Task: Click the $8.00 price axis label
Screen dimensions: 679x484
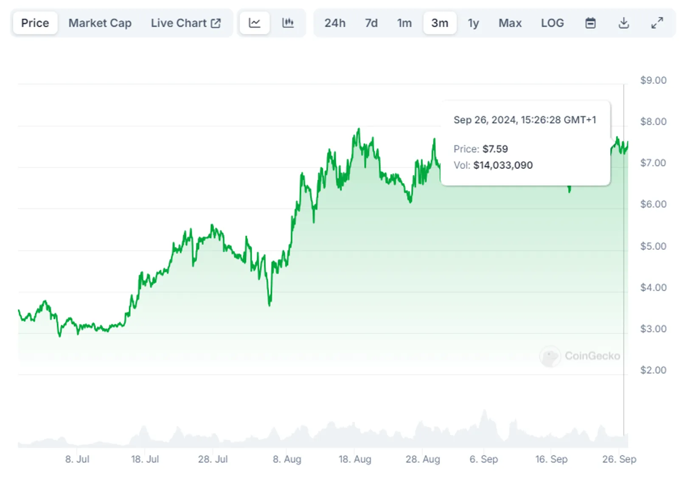Action: pyautogui.click(x=654, y=121)
